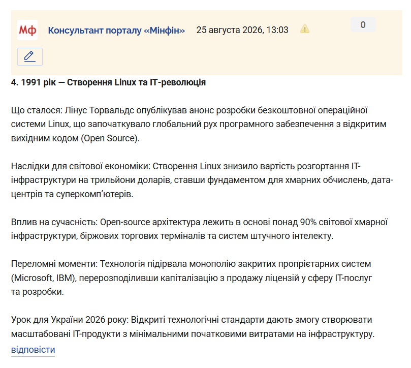Screen dimensions: 411x368
Task: Click the red Мф avatar logo
Action: tap(27, 30)
